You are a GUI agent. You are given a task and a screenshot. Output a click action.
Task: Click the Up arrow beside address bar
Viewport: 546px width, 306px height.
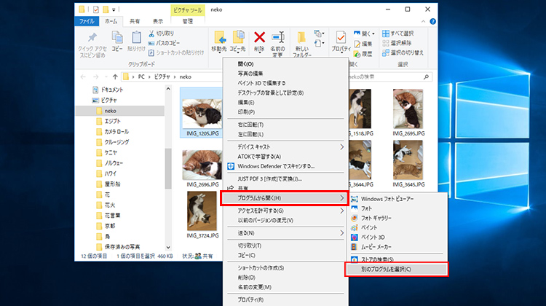click(x=114, y=76)
